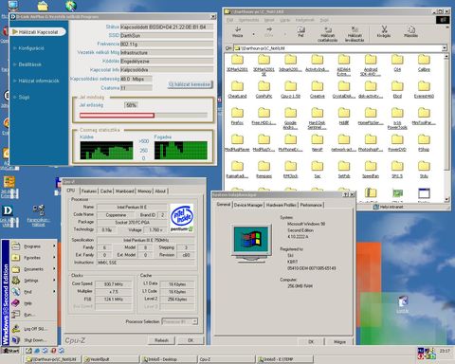Click the Intel Inside Pentium logo

pos(182,218)
